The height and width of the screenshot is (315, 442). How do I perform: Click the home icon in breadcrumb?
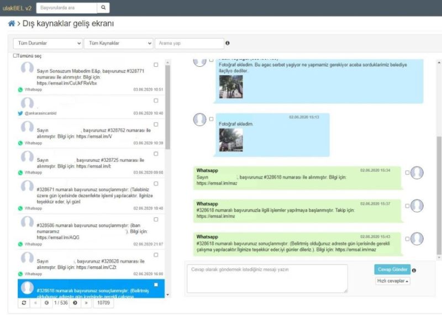[11, 24]
